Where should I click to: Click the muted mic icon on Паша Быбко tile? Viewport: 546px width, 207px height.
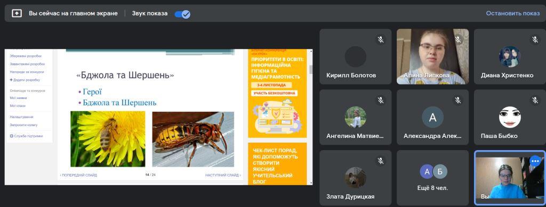pos(535,101)
